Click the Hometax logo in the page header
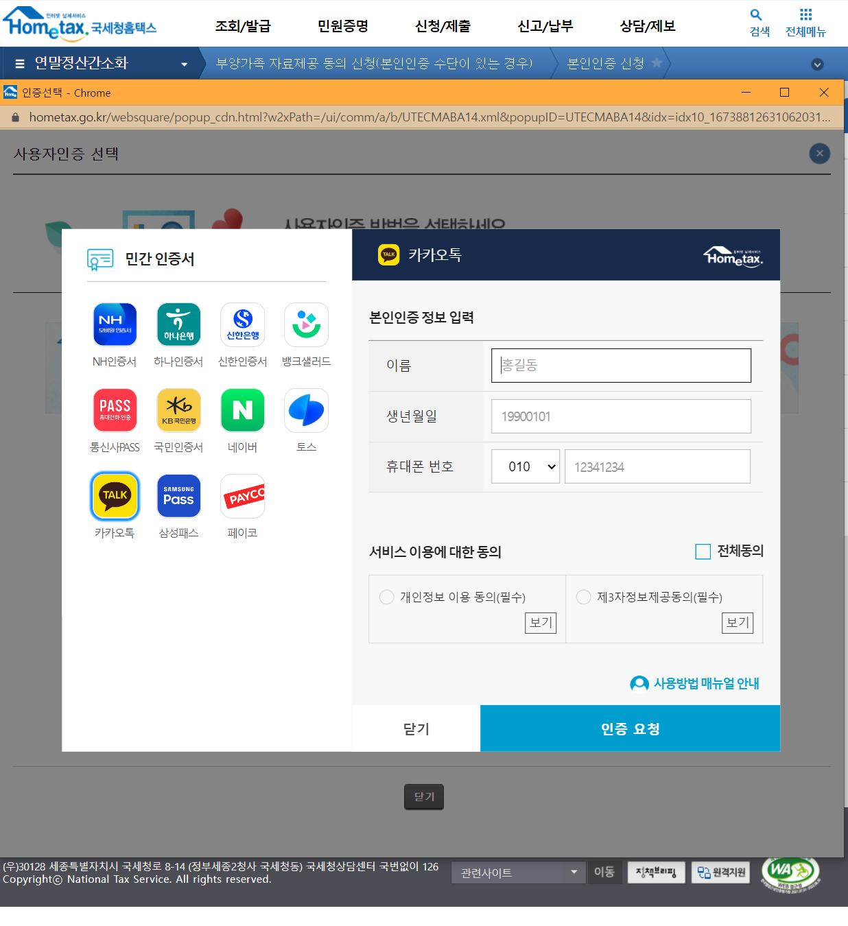This screenshot has width=848, height=926. pos(80,23)
